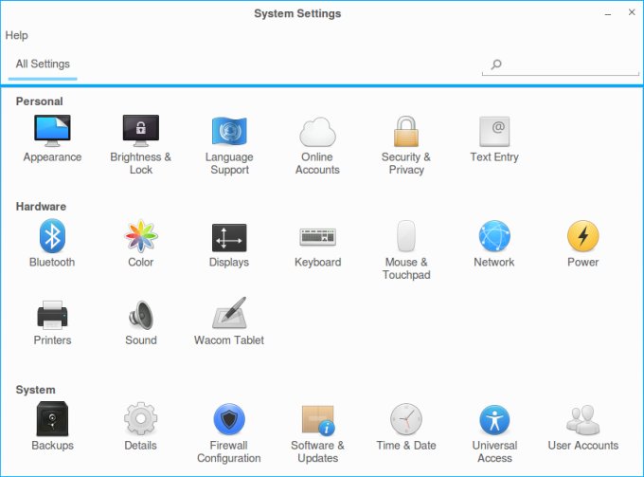Open Security & Privacy padlock
Image resolution: width=644 pixels, height=477 pixels.
(x=406, y=131)
